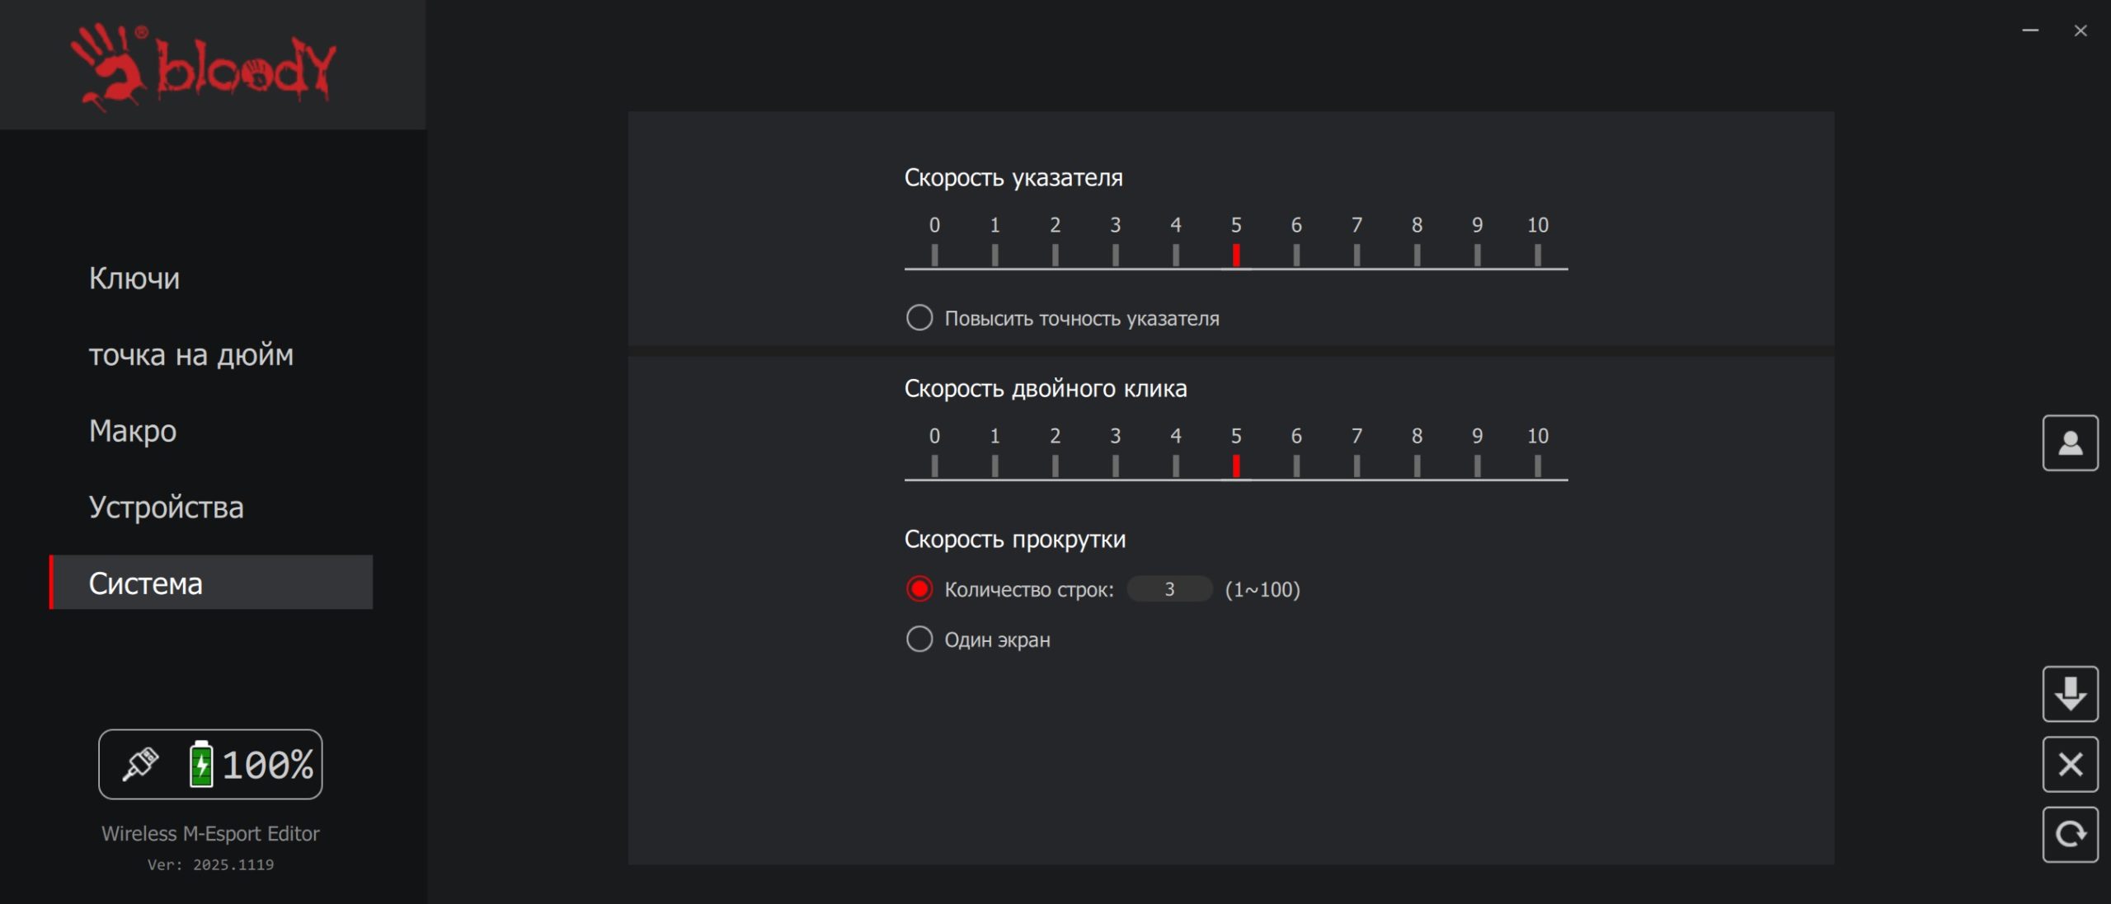This screenshot has height=904, width=2111.
Task: Click the download arrow icon
Action: click(x=2070, y=694)
